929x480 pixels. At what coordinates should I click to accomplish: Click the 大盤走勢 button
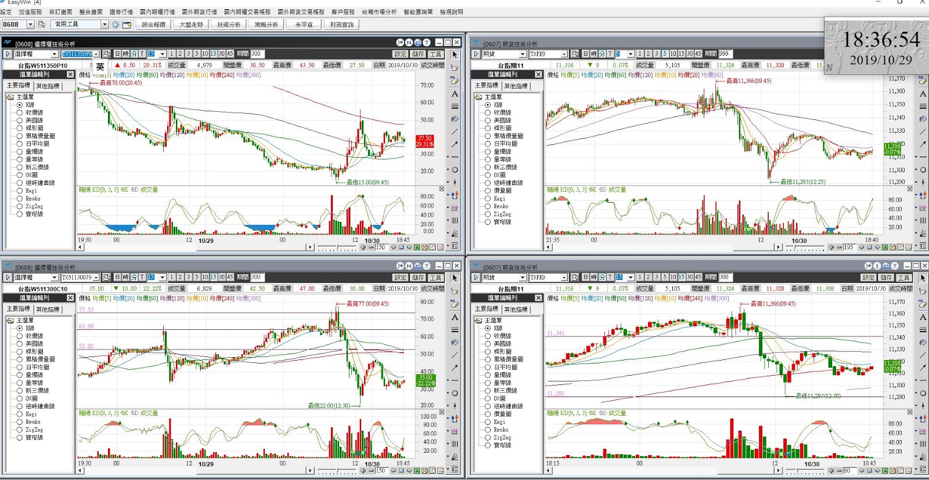[x=191, y=24]
